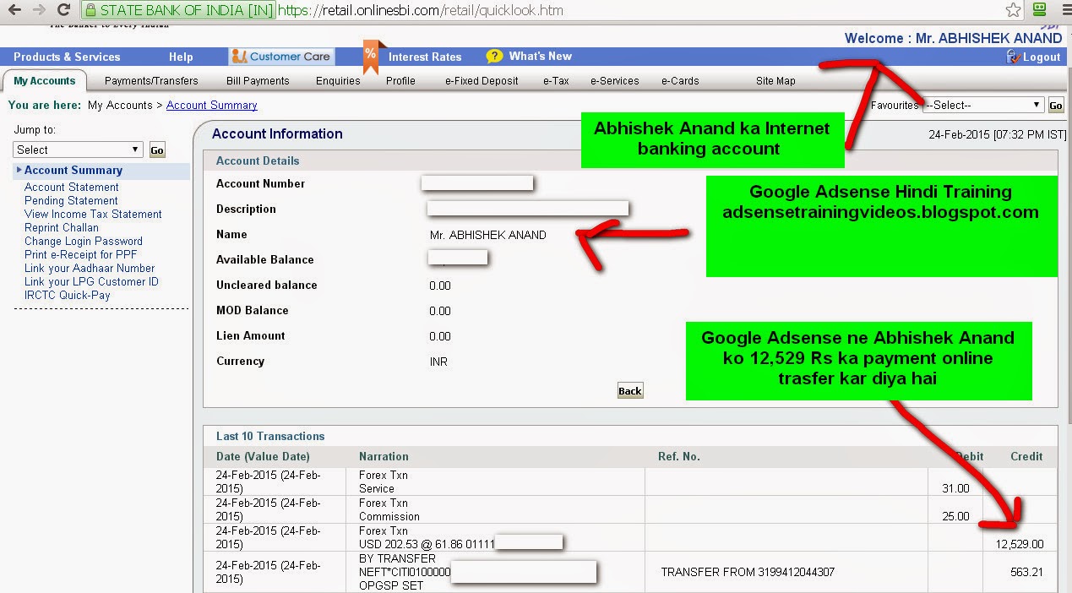
Task: Click the green extension icon beside the star
Action: point(1040,10)
